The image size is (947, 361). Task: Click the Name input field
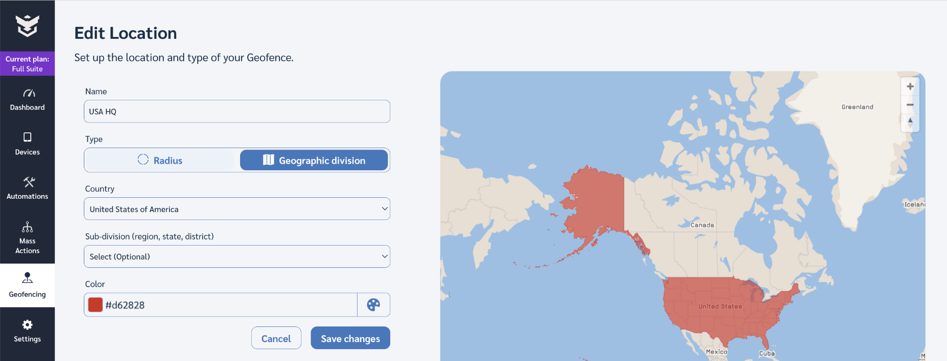[237, 112]
